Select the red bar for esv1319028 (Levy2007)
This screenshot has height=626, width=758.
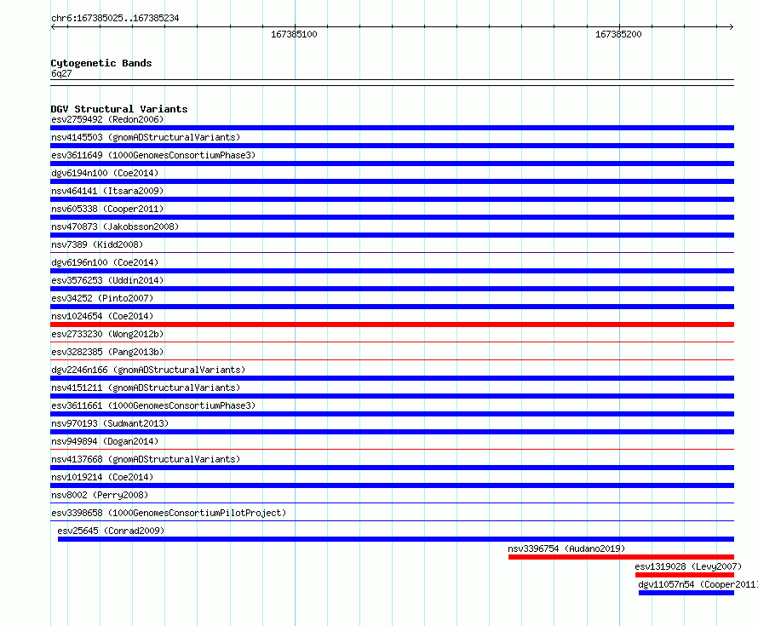685,575
